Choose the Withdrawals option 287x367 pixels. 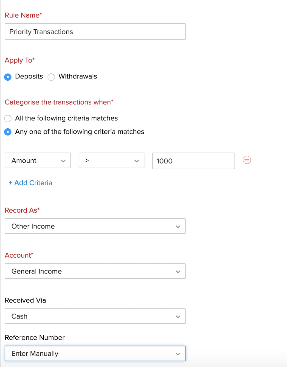tap(51, 77)
